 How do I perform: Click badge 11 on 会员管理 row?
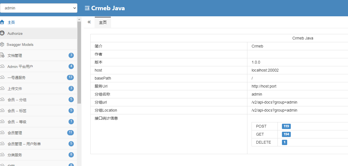(x=70, y=133)
